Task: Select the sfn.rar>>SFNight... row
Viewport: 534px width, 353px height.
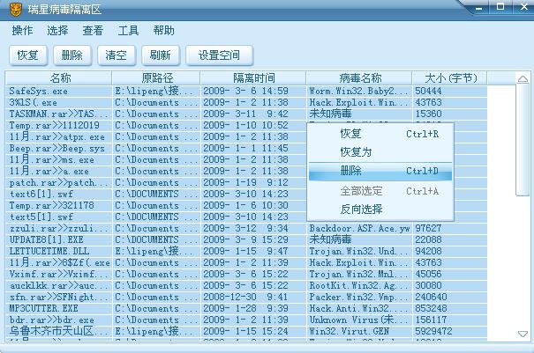Action: tap(246, 297)
